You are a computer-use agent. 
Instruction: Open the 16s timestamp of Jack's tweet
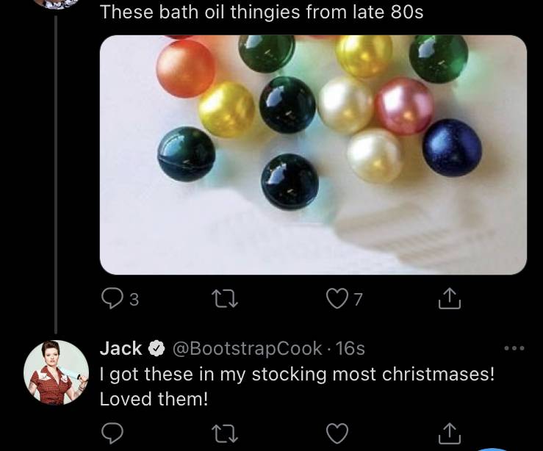pyautogui.click(x=350, y=348)
